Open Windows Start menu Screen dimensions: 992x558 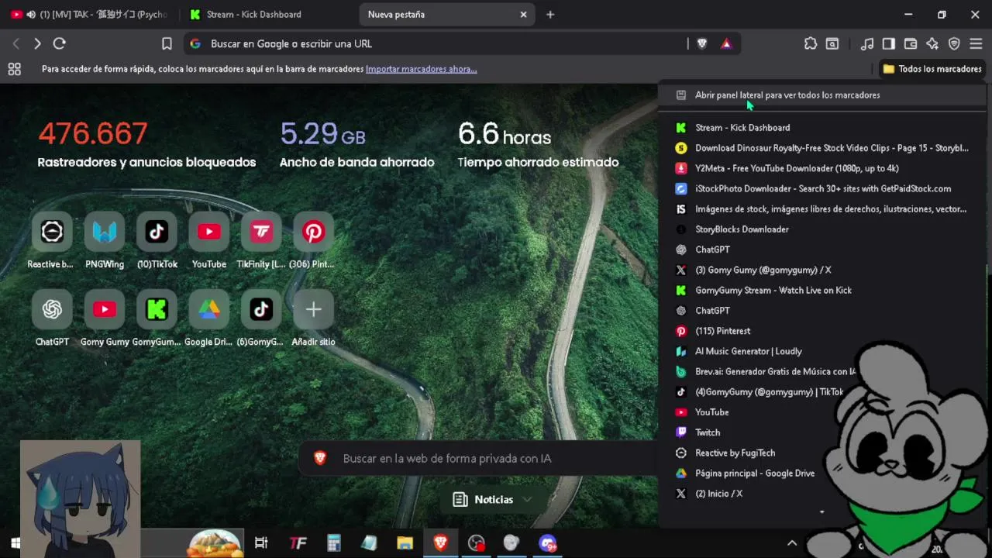tap(14, 542)
